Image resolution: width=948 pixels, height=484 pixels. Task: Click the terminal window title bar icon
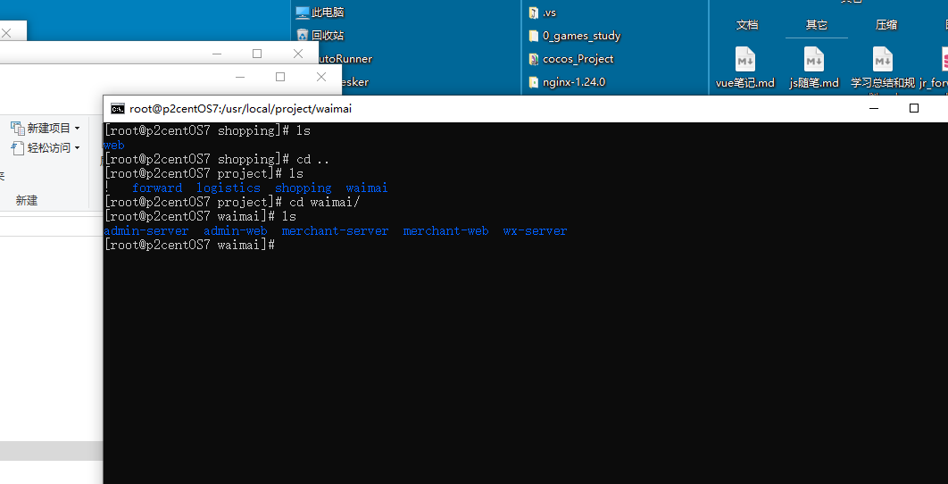click(117, 109)
